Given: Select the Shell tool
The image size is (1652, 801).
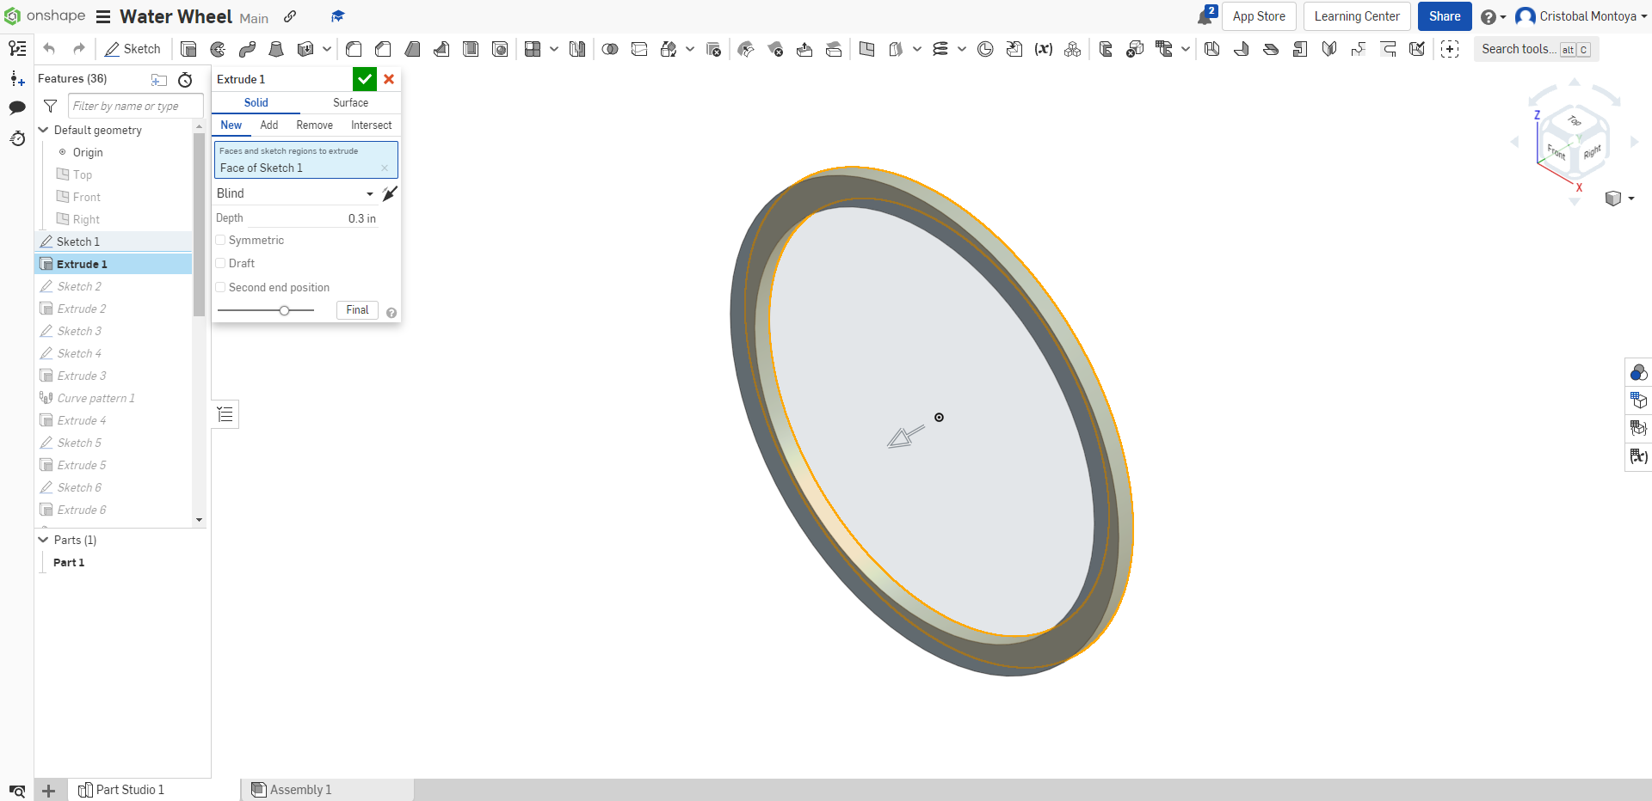Looking at the screenshot, I should click(x=471, y=49).
